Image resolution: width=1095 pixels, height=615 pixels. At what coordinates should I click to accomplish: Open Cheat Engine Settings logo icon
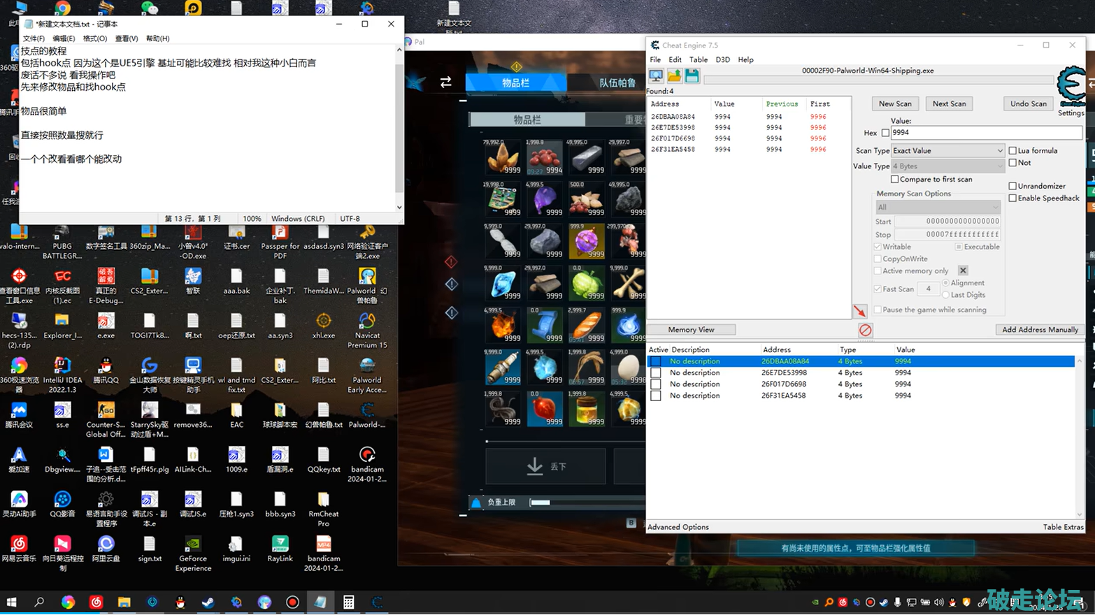click(1071, 87)
